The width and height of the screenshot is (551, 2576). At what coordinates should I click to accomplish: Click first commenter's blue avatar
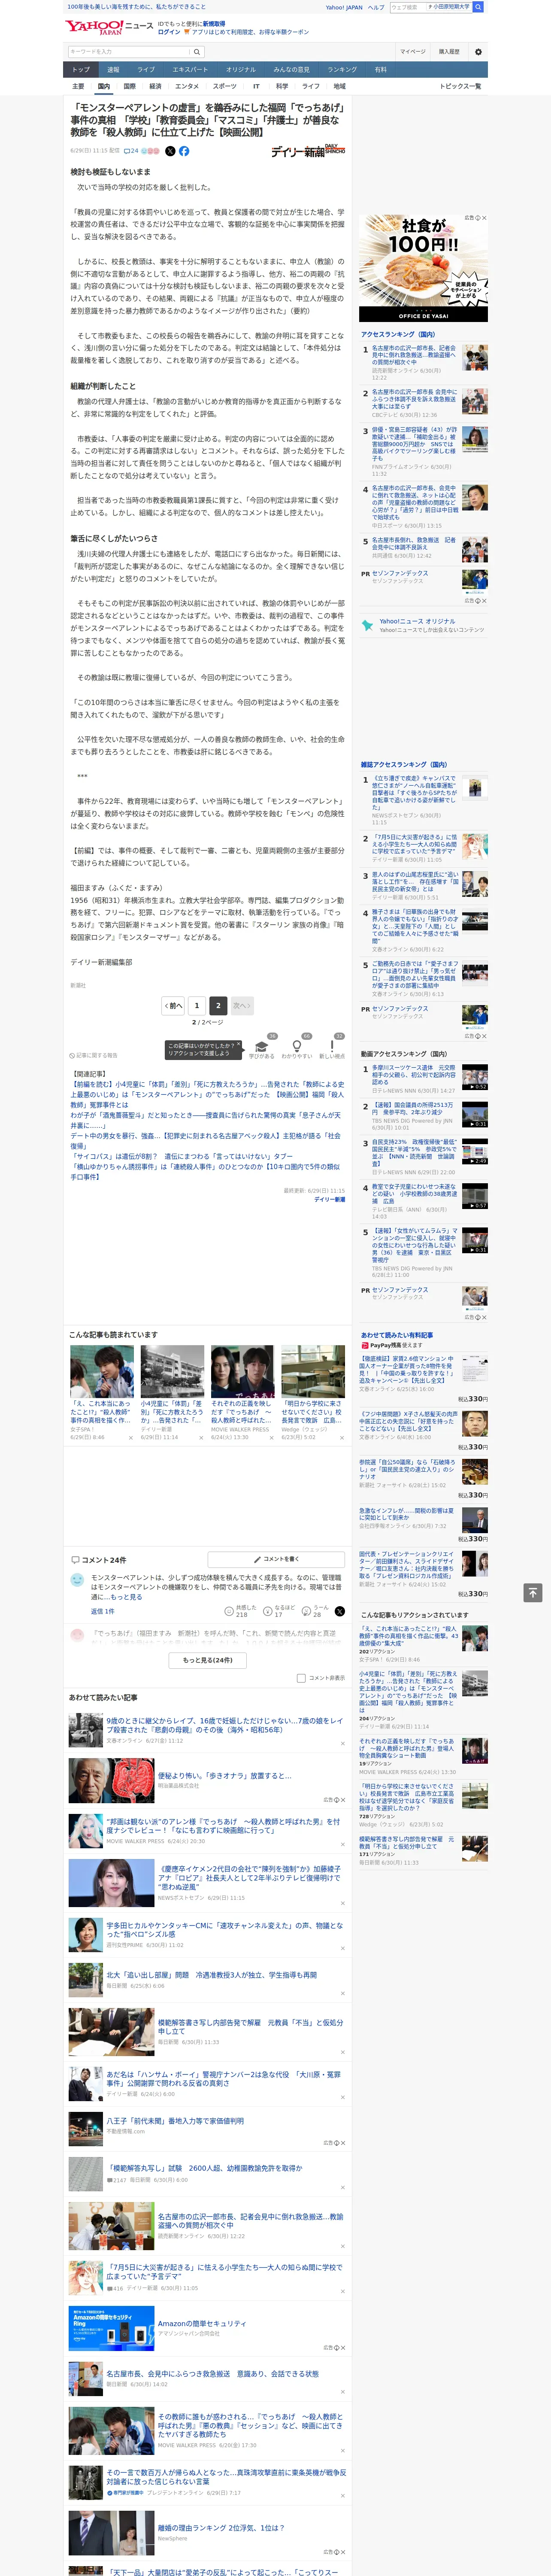coord(77,1580)
